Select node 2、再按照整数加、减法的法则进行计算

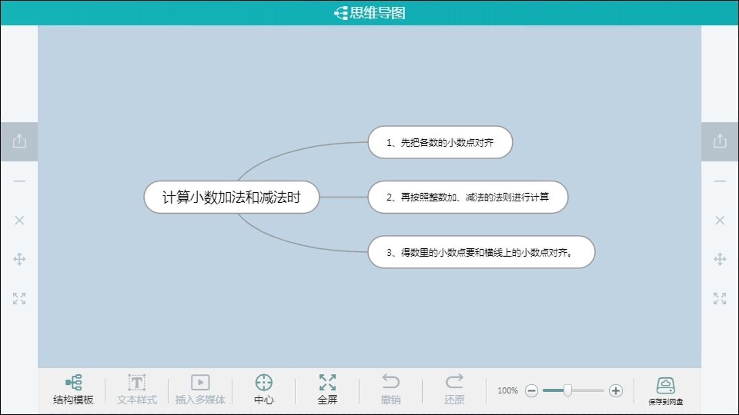[x=468, y=197]
